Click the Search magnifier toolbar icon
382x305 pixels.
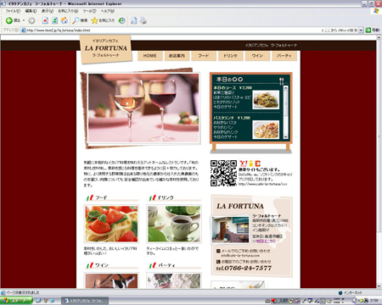click(76, 20)
